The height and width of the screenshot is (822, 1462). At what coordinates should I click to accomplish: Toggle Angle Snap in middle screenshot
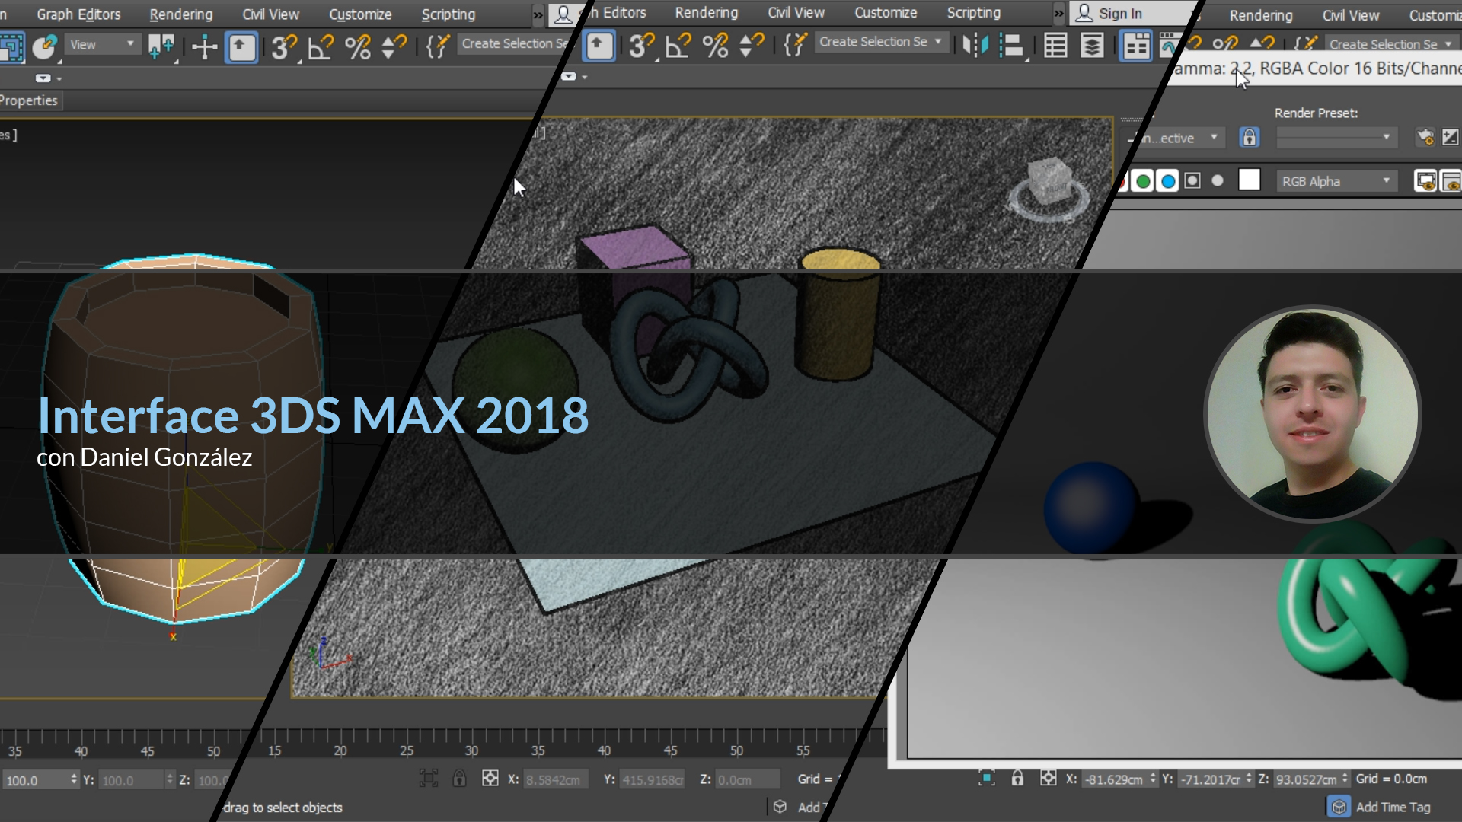click(678, 45)
